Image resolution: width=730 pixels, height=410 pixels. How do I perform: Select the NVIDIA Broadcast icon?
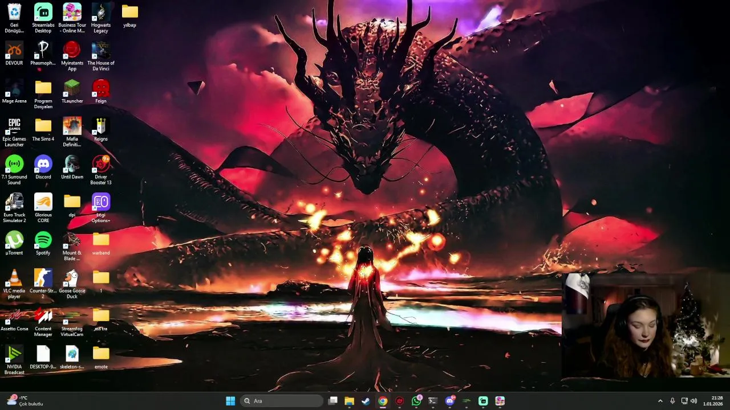[14, 360]
